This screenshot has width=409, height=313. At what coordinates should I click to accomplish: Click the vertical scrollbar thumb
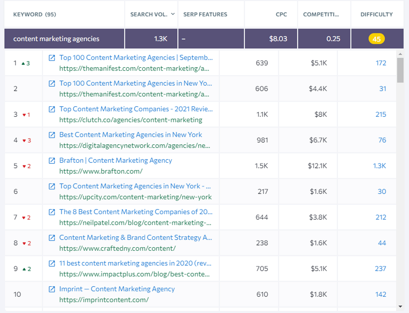400,70
